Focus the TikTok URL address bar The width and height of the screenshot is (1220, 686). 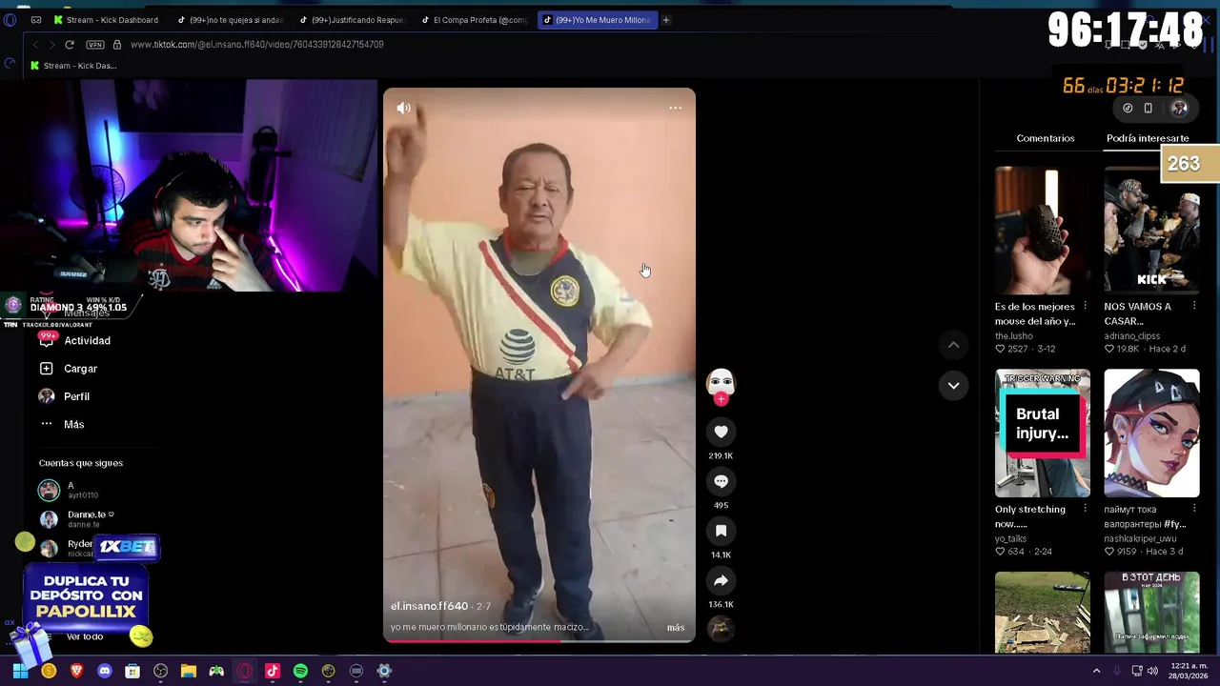tap(257, 45)
